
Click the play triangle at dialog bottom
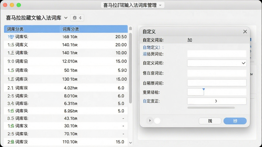(150, 120)
